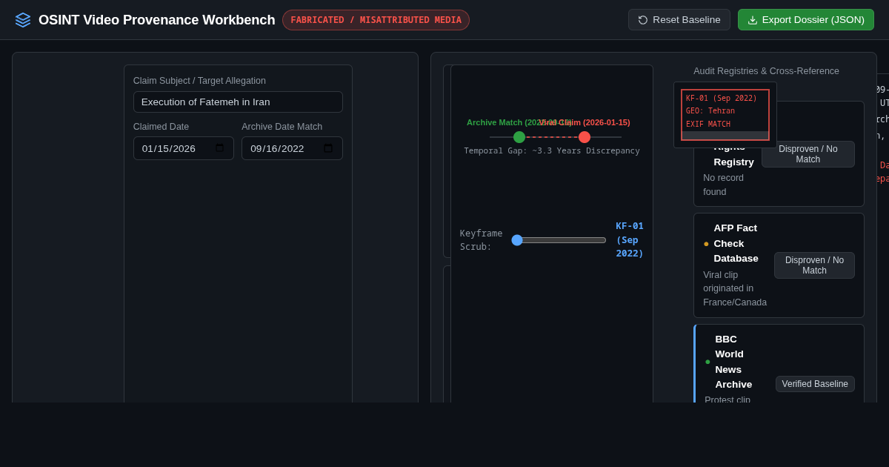Select the BBC World News Archive title

(733, 362)
